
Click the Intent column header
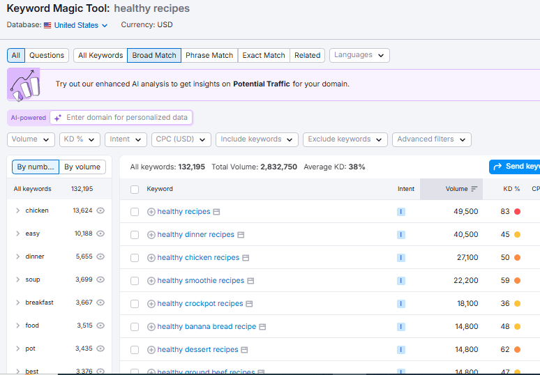tap(406, 189)
